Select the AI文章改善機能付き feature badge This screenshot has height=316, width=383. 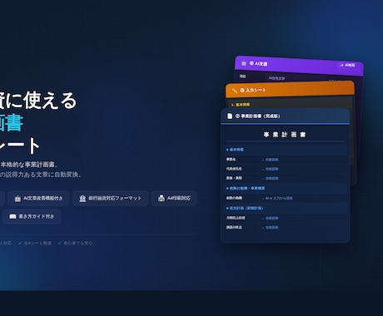pos(38,199)
